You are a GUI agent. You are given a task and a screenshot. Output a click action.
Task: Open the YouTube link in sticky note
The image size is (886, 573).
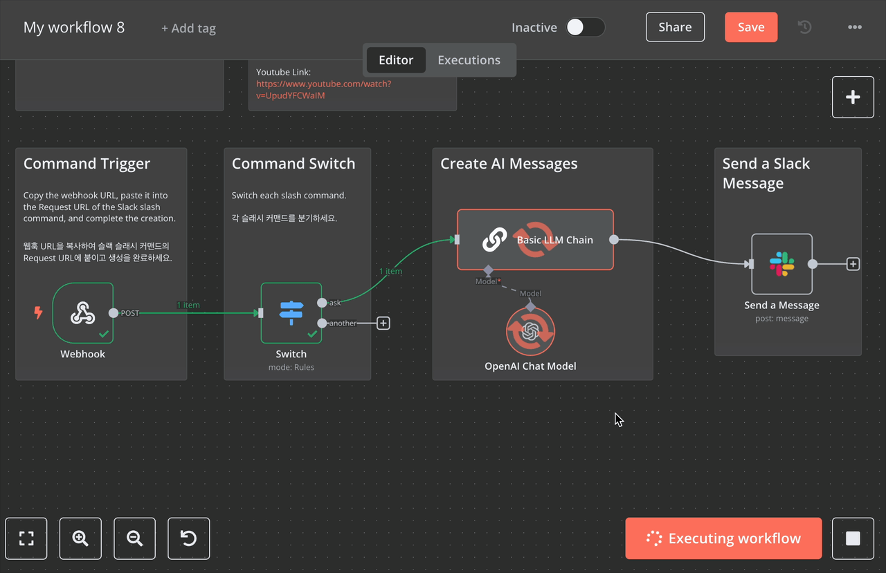pos(323,89)
